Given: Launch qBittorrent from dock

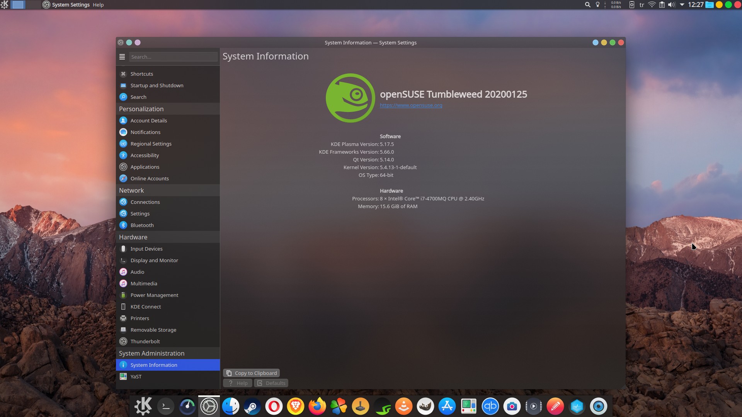Looking at the screenshot, I should [490, 406].
